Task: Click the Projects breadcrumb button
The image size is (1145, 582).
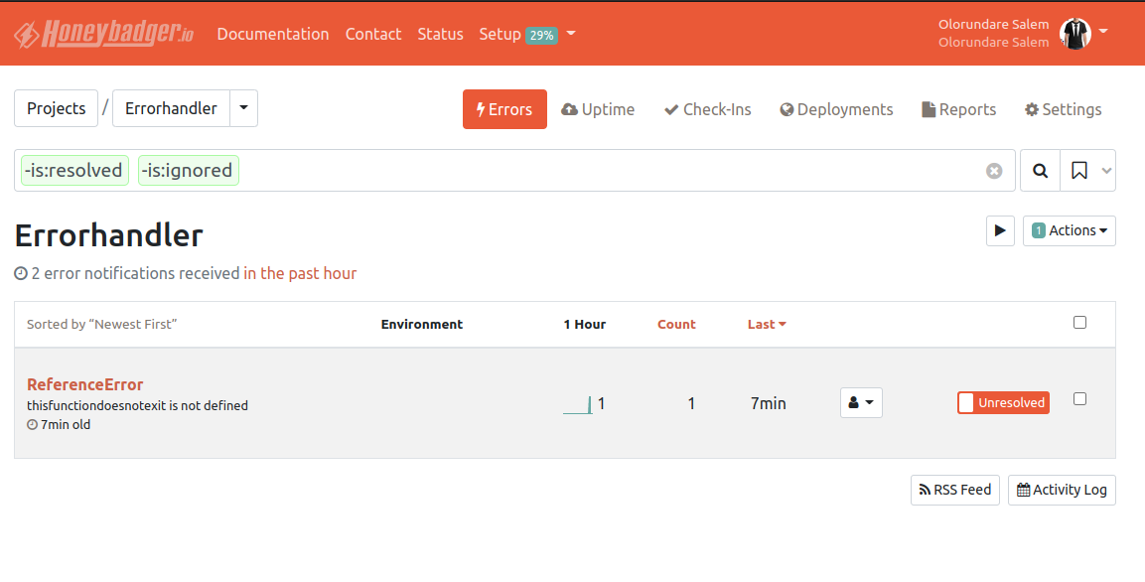Action: (x=56, y=108)
